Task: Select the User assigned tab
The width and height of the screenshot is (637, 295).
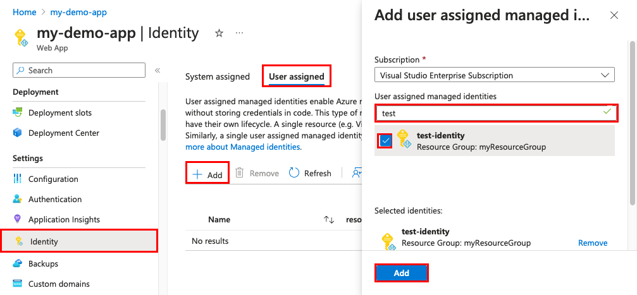Action: click(x=297, y=77)
